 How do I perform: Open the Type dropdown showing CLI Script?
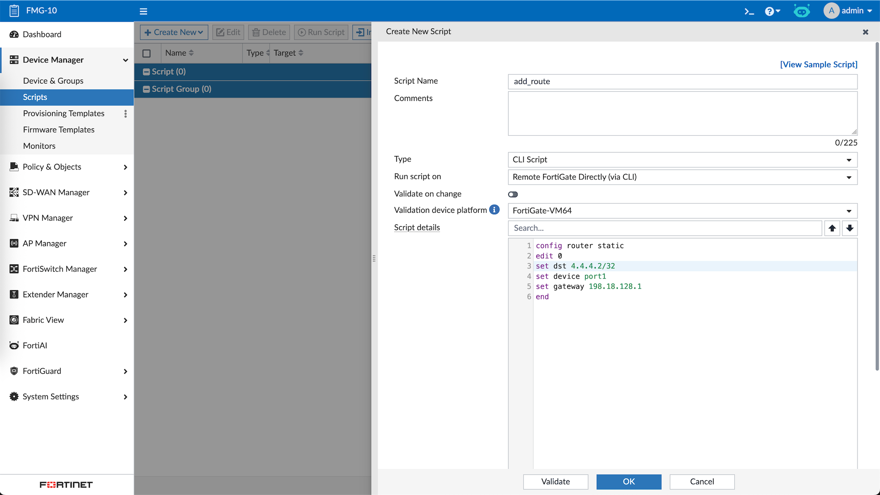682,160
